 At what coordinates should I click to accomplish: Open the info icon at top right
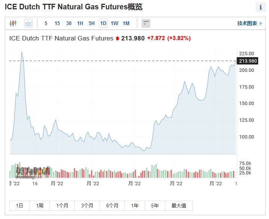tap(260, 7)
